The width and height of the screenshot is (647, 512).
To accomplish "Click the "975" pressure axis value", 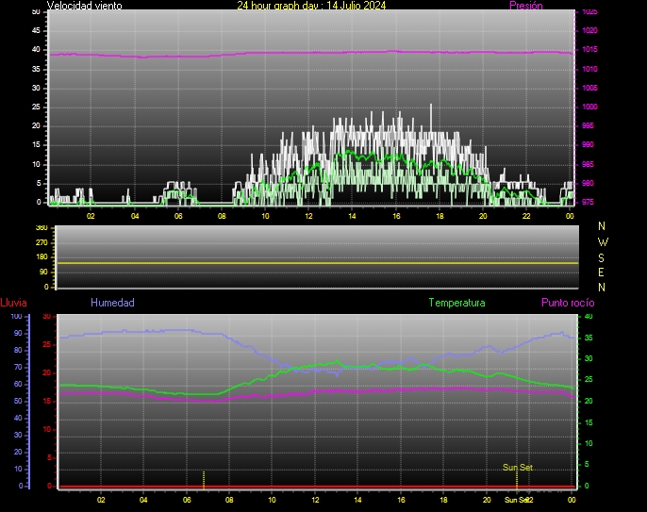I will 588,202.
